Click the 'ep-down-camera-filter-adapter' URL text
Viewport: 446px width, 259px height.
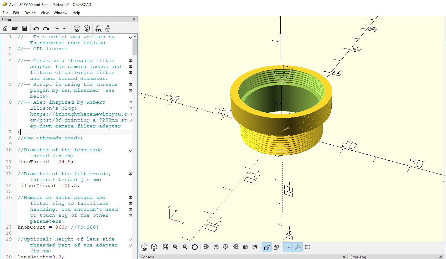coord(75,126)
